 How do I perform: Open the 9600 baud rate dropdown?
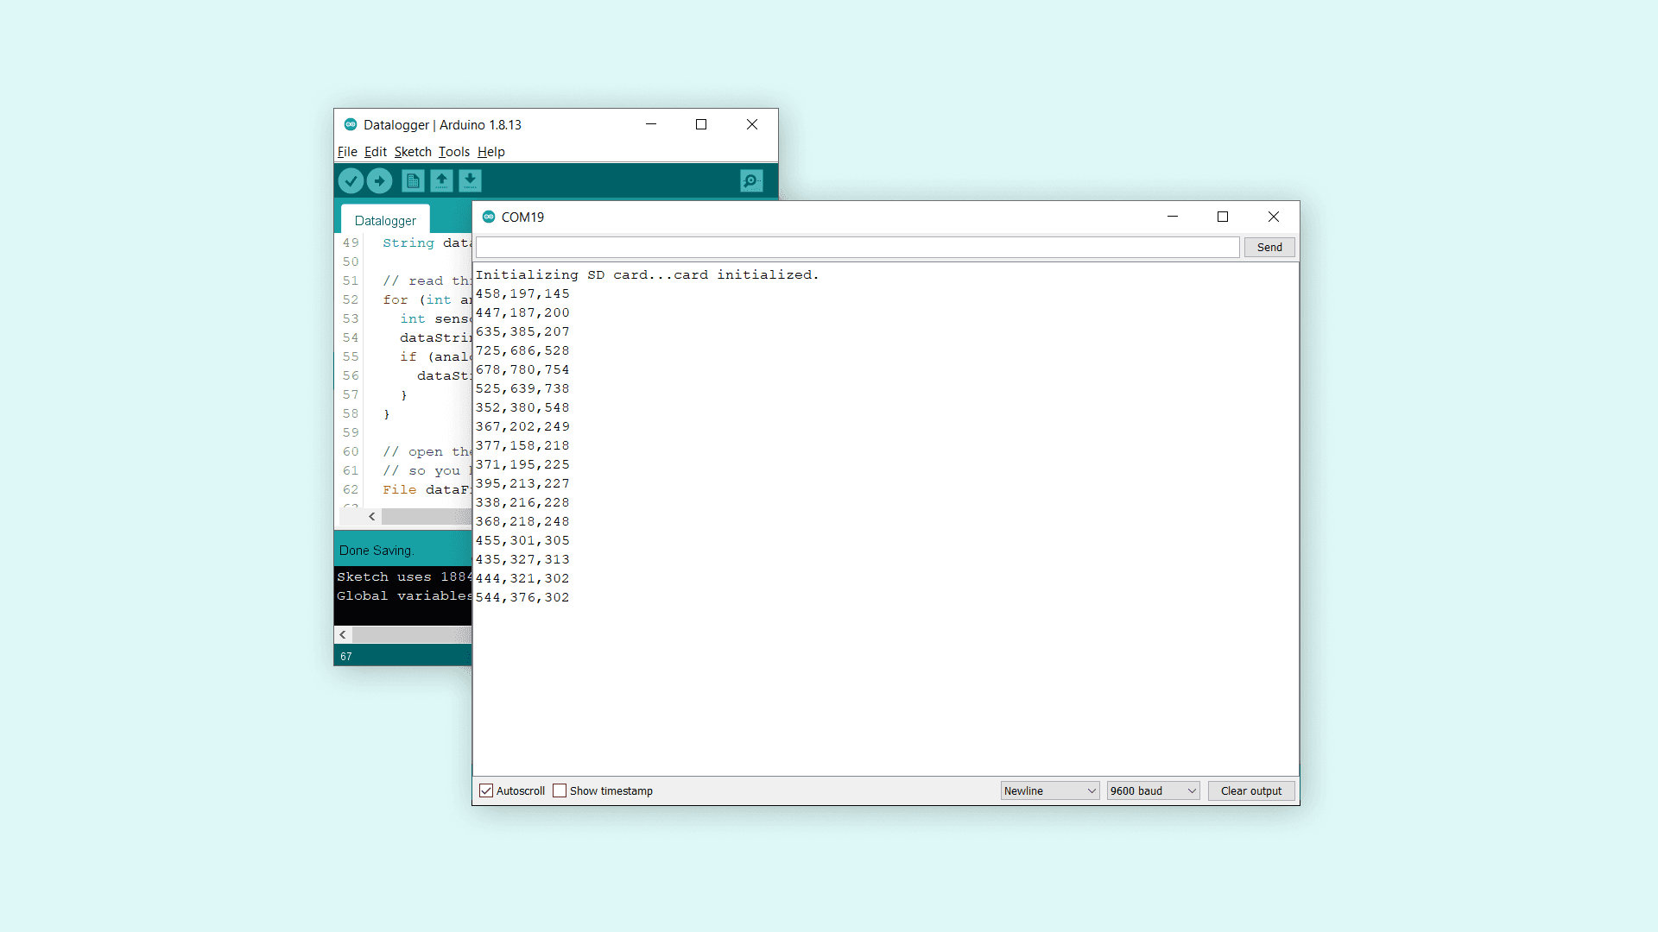pyautogui.click(x=1153, y=790)
